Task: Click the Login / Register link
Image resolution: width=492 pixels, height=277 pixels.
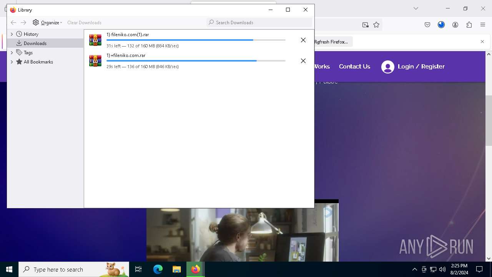Action: (421, 67)
